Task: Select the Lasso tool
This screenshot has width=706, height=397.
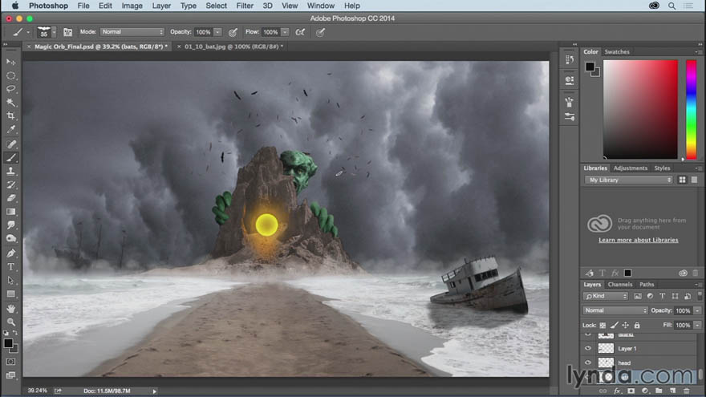Action: tap(10, 89)
